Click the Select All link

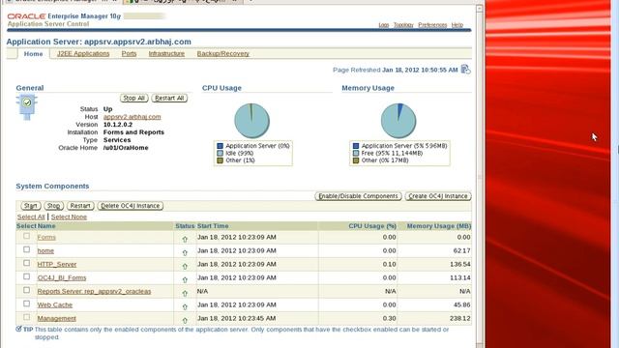tap(31, 217)
